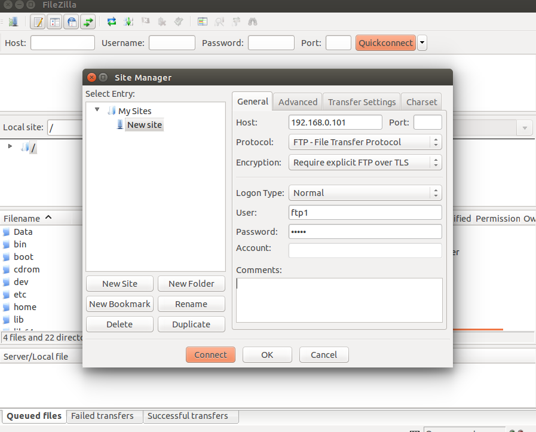This screenshot has width=536, height=432.
Task: Open the Logon Type dropdown
Action: 365,193
